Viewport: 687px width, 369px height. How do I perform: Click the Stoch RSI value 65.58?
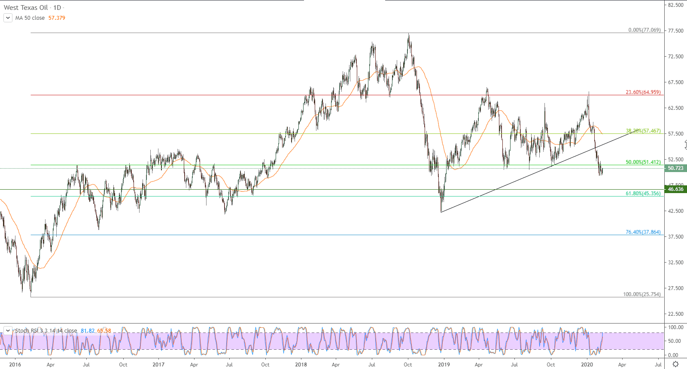pyautogui.click(x=104, y=331)
